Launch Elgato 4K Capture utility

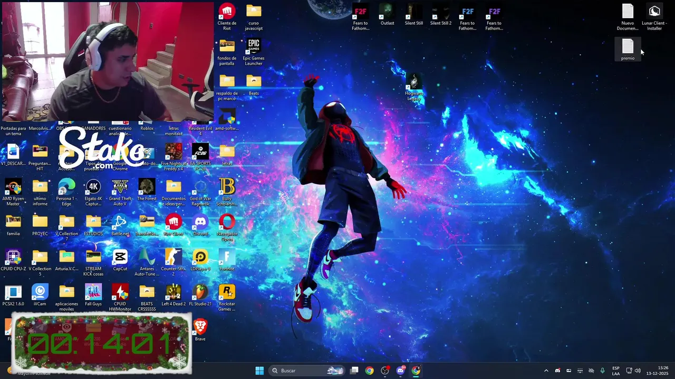[x=93, y=193]
